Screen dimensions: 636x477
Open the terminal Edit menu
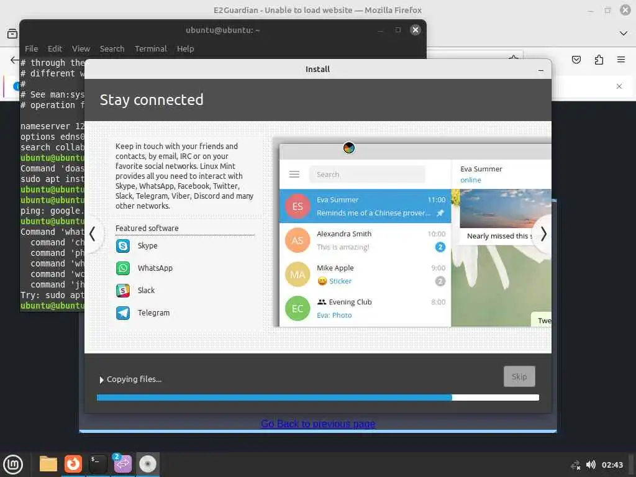point(55,48)
